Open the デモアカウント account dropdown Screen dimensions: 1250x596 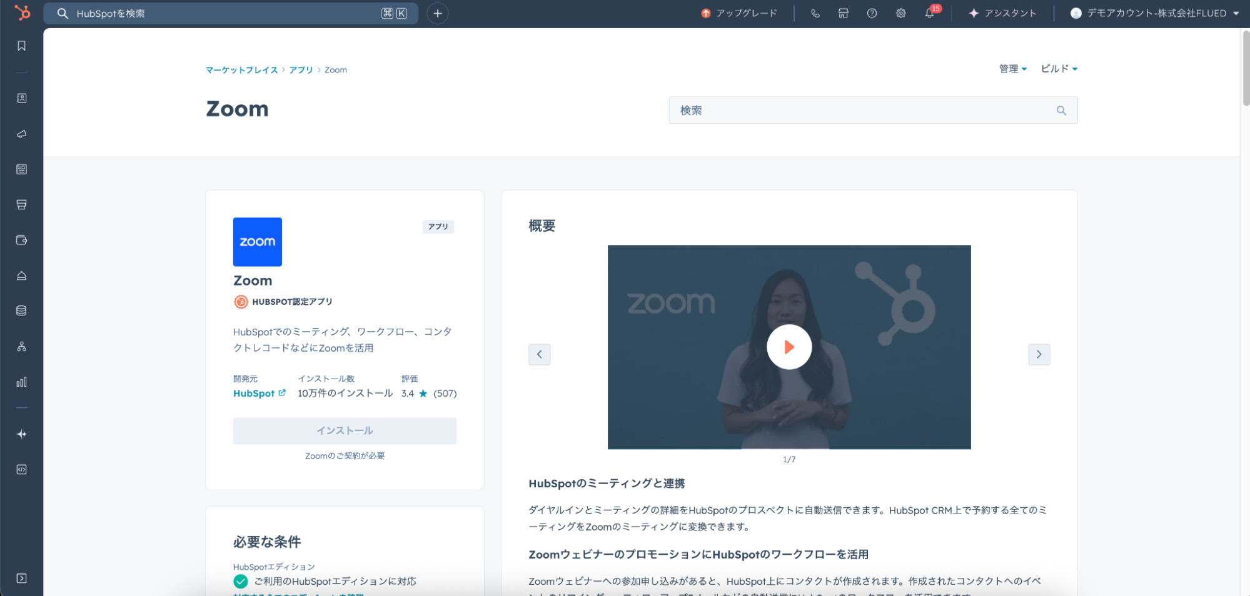pos(1154,13)
